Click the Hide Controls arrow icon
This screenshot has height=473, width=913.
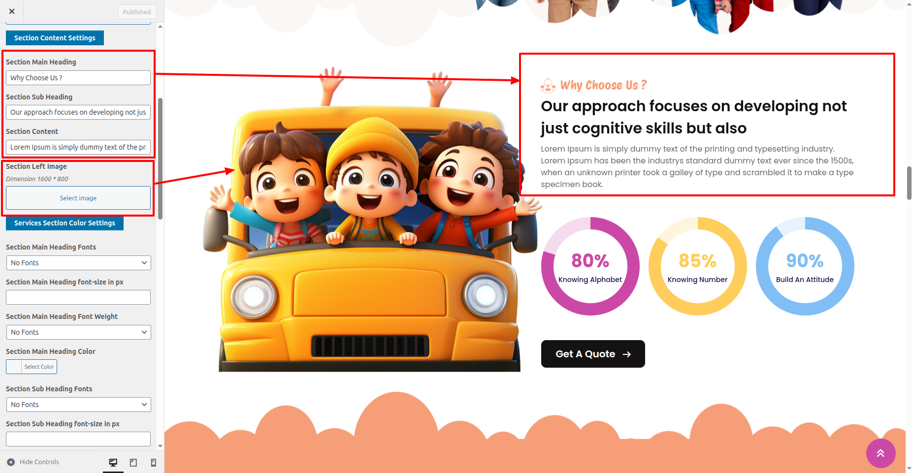(11, 462)
